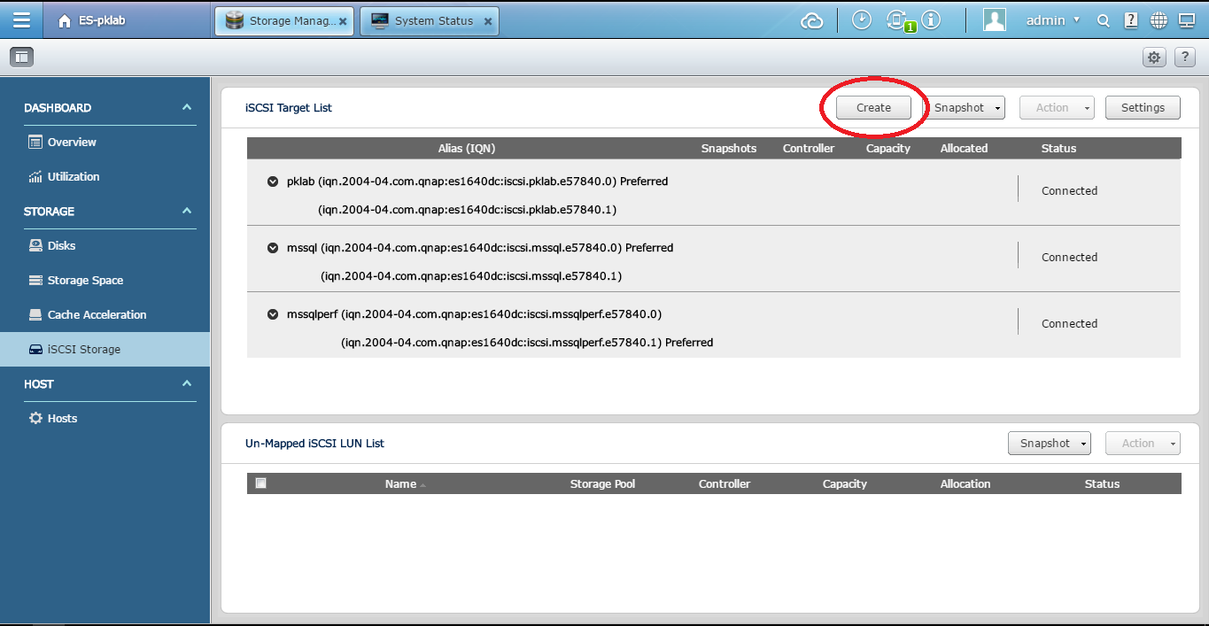
Task: Collapse the DASHBOARD section
Action: coord(186,108)
